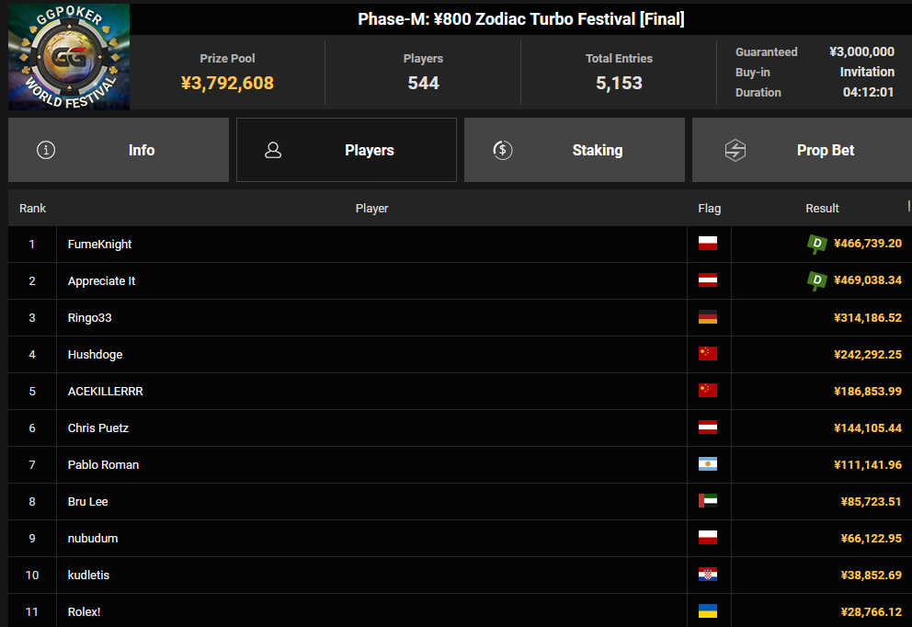Select player row Hushdoge
Viewport: 912px width, 627px height.
[x=460, y=354]
